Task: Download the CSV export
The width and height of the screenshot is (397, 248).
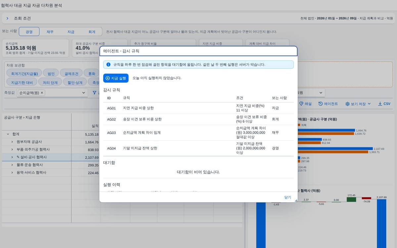Action: click(x=384, y=103)
